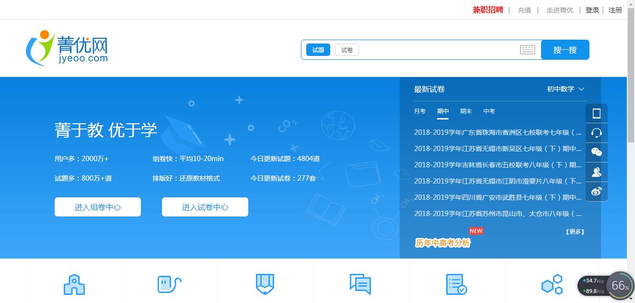Click the QQ contact icon
Image resolution: width=635 pixels, height=303 pixels.
point(596,172)
